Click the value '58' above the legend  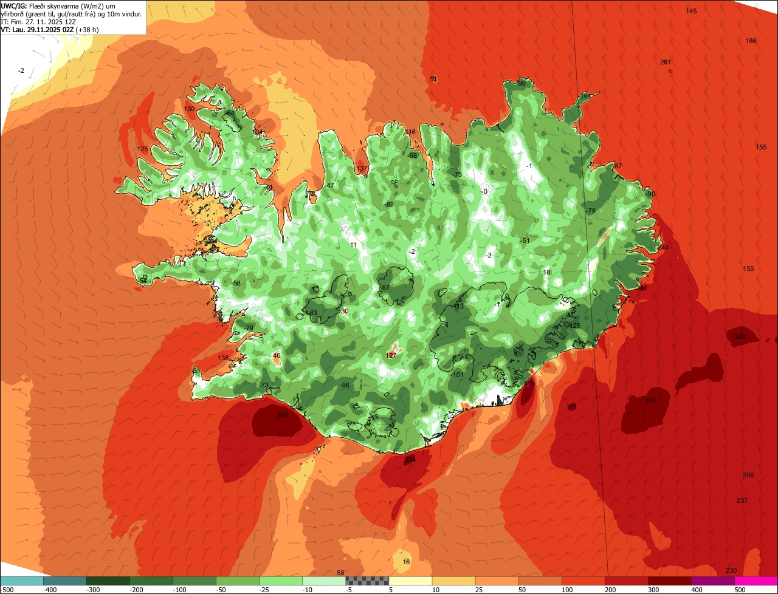pyautogui.click(x=340, y=573)
